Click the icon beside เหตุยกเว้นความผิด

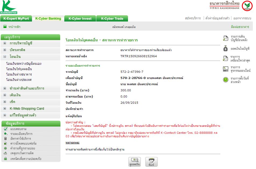point(5,153)
